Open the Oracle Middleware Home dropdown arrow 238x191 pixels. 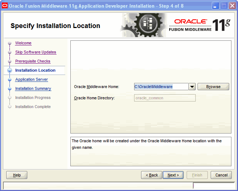pos(192,87)
